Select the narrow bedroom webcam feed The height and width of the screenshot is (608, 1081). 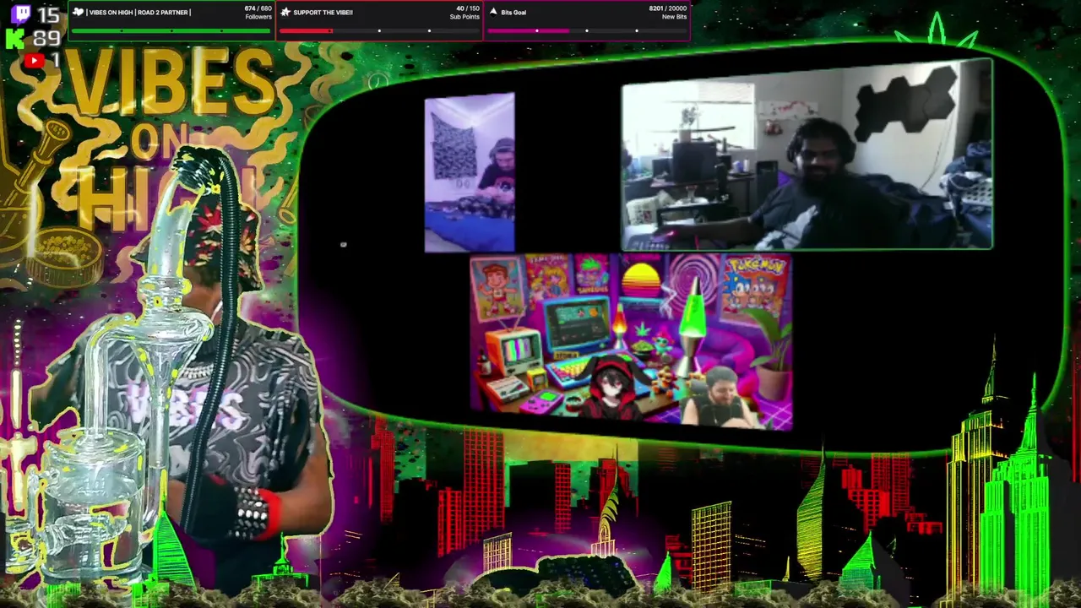[x=470, y=173]
